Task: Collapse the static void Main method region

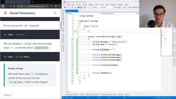Action: 78,37
